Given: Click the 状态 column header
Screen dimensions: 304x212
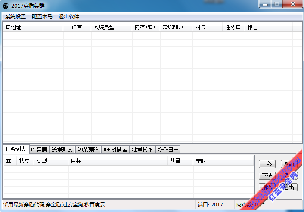Looking at the screenshot, I should 25,161.
